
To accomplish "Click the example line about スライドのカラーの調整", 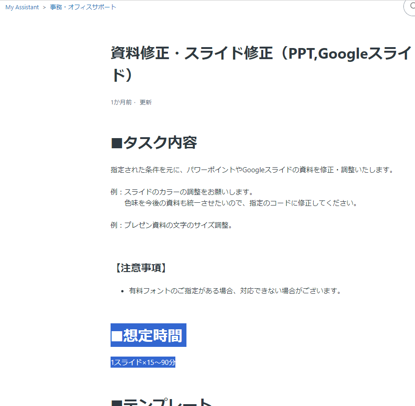I will click(x=182, y=192).
